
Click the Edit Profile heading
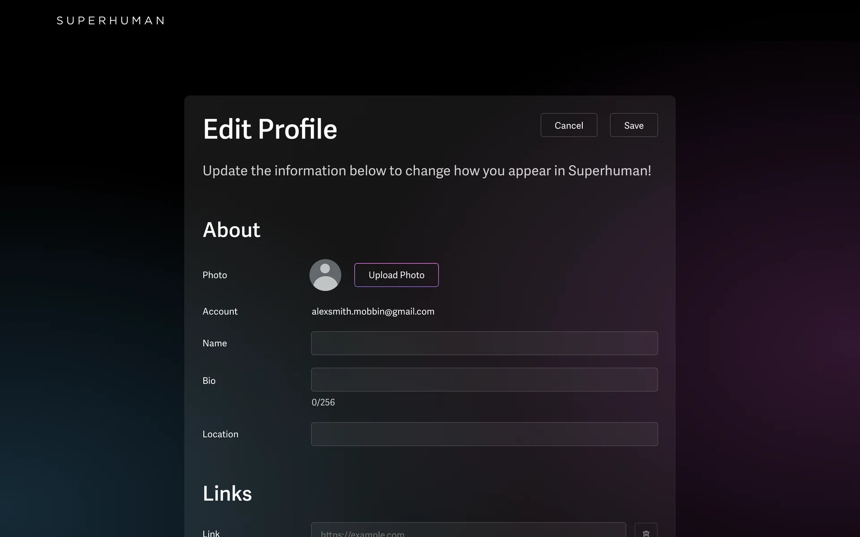pyautogui.click(x=270, y=129)
